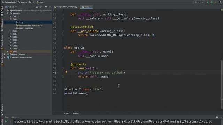Toggle the Project tool window side tab
This screenshot has width=223, height=125.
click(x=2, y=11)
